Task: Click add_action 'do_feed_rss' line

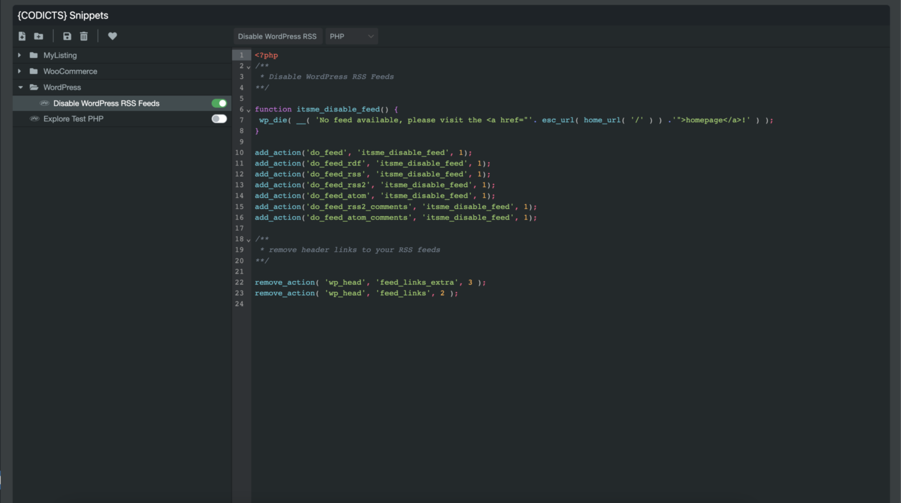Action: click(x=372, y=174)
